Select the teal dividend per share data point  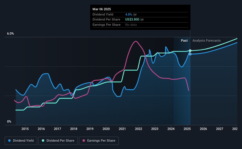click(x=190, y=51)
